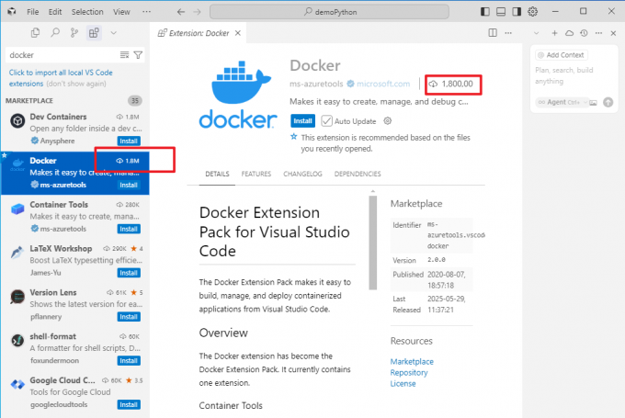
Task: Install the LaTeX Workshop extension
Action: [129, 273]
